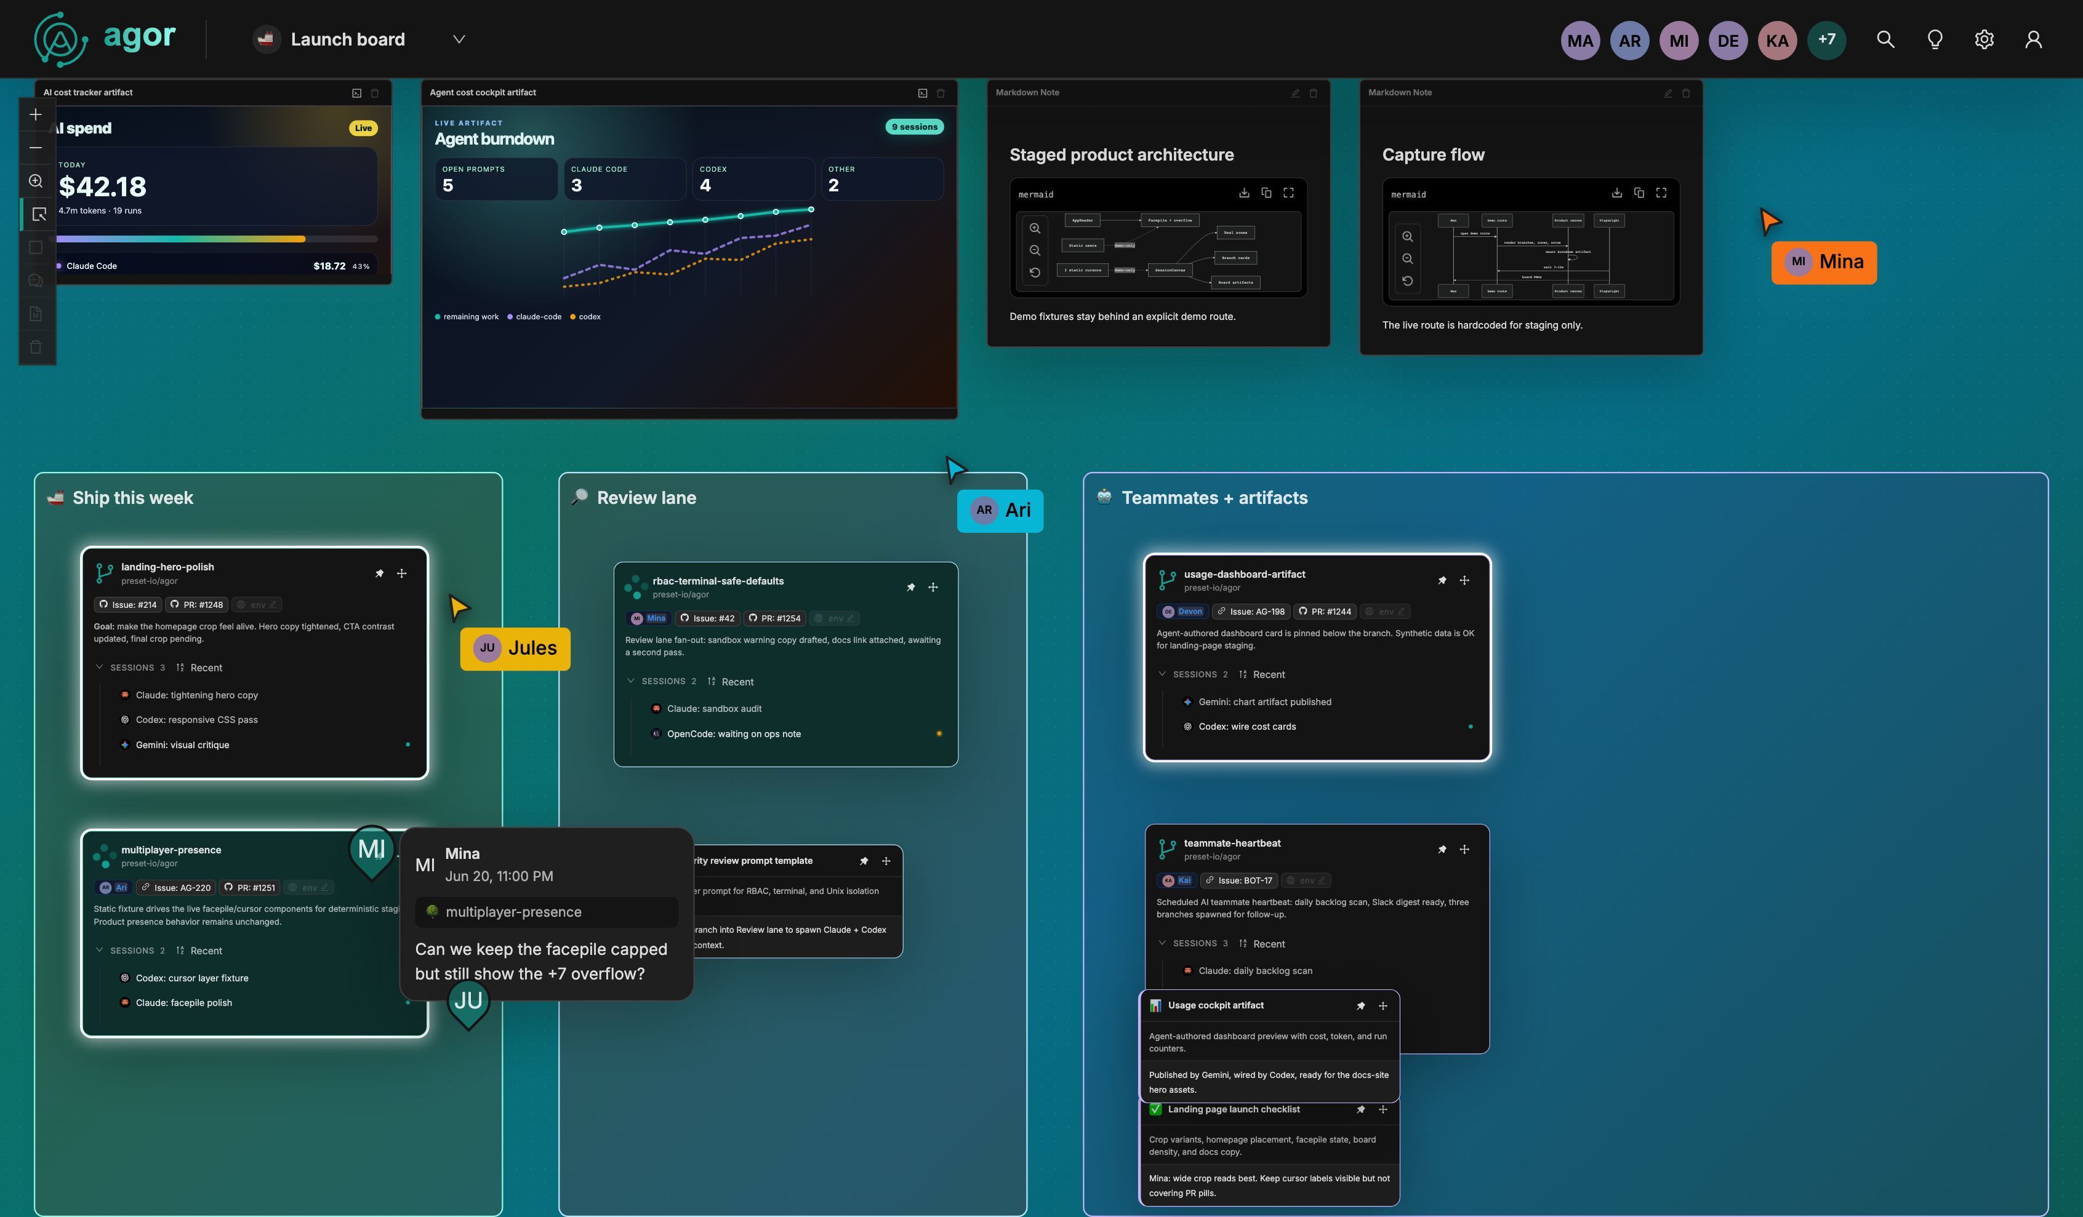Click the zoom in plus tool in canvas toolbar
This screenshot has width=2083, height=1217.
pyautogui.click(x=36, y=115)
